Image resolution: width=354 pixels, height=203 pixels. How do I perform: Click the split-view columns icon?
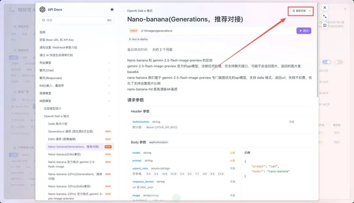pos(324,25)
